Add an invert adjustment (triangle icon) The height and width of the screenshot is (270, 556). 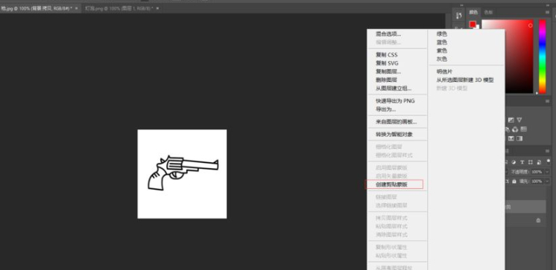tap(519, 120)
